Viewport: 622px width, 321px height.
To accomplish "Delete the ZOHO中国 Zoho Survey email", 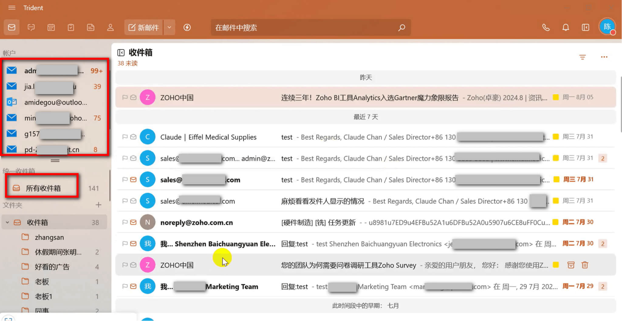I will (x=585, y=265).
